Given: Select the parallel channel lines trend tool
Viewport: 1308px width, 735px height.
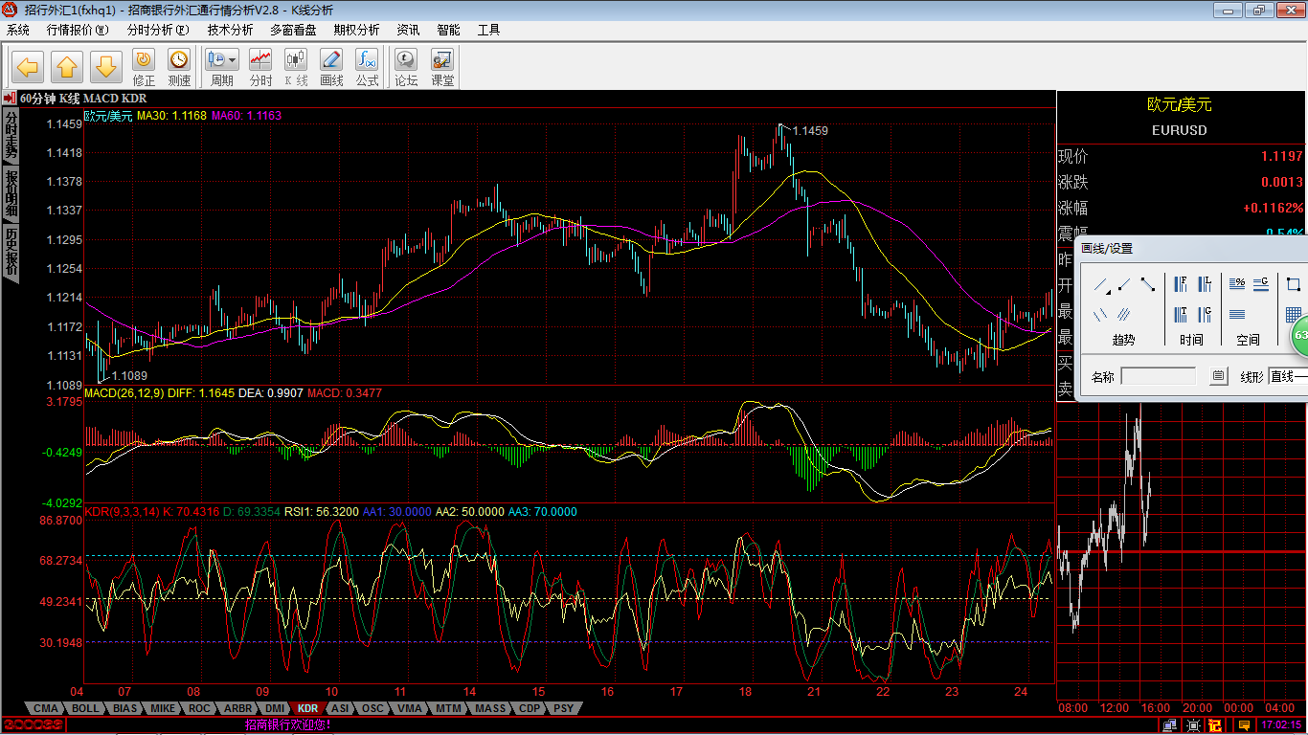Looking at the screenshot, I should pyautogui.click(x=1124, y=314).
